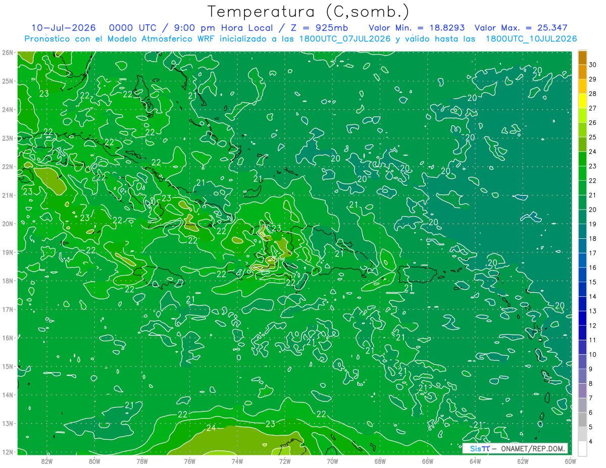Click the "66W" longitude axis label
Image resolution: width=606 pixels, height=468 pixels.
click(x=427, y=461)
